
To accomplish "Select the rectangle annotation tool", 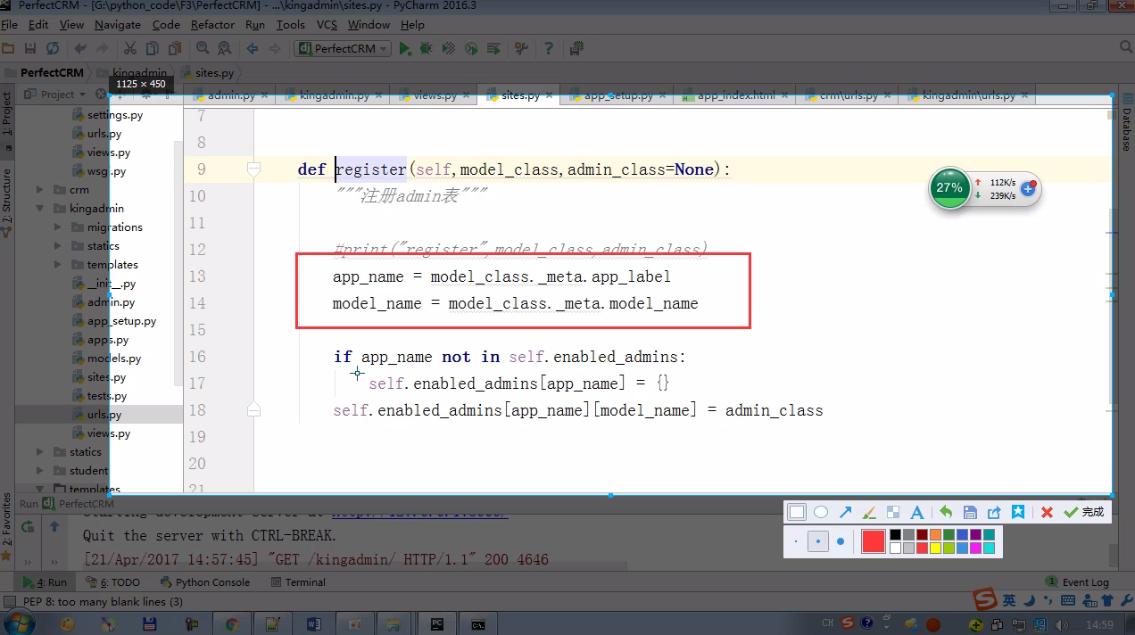I will (x=797, y=512).
